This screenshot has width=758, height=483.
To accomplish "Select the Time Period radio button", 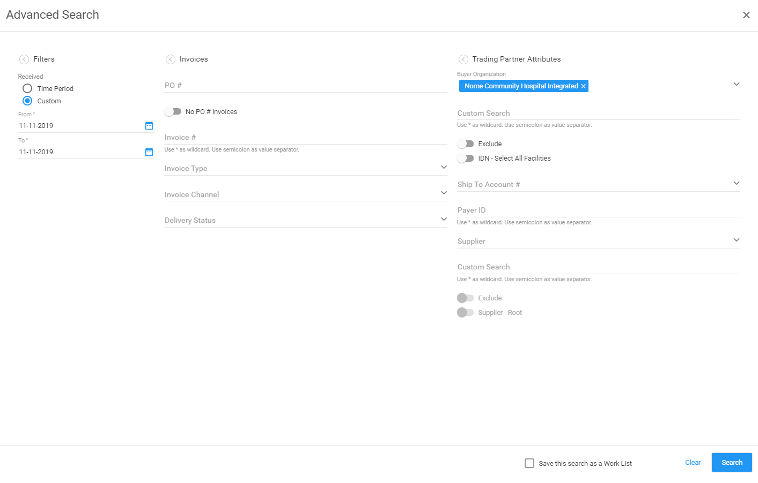I will [x=27, y=88].
